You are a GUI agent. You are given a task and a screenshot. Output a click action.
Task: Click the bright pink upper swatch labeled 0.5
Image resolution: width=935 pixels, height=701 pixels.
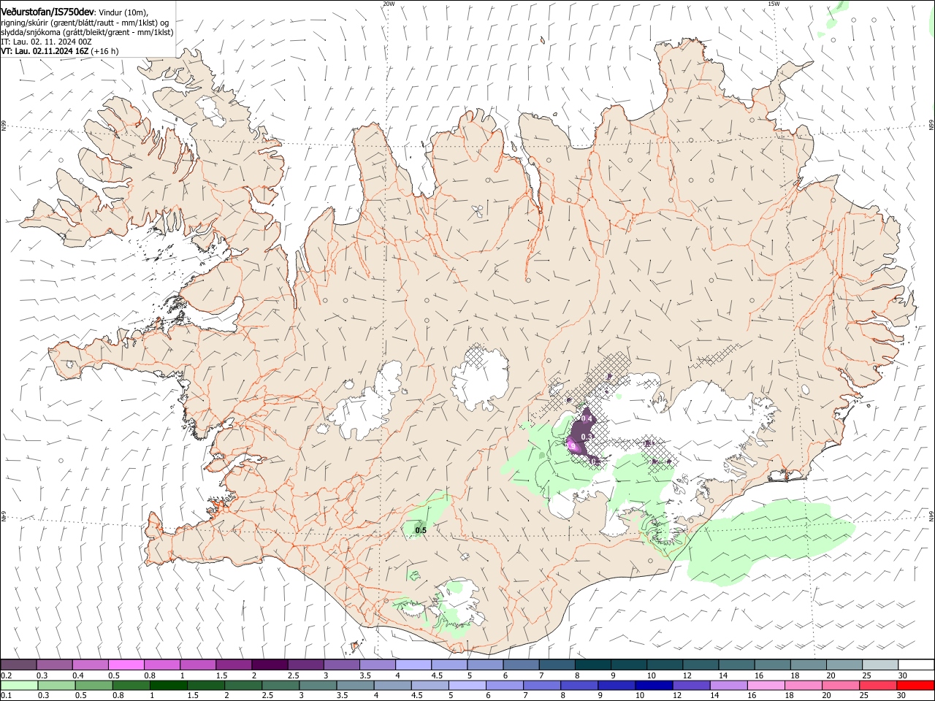(x=126, y=664)
